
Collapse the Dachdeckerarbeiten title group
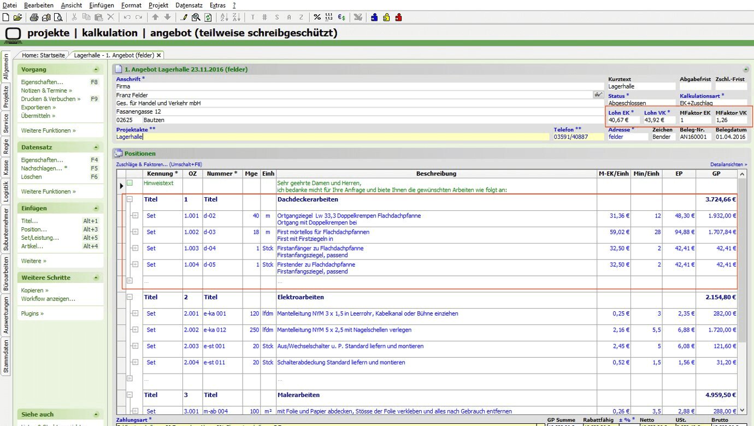tap(130, 199)
